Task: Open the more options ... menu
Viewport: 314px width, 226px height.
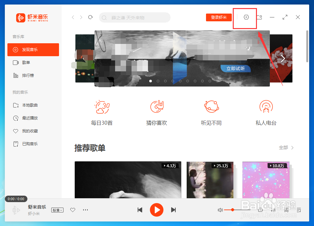Action: (85, 210)
